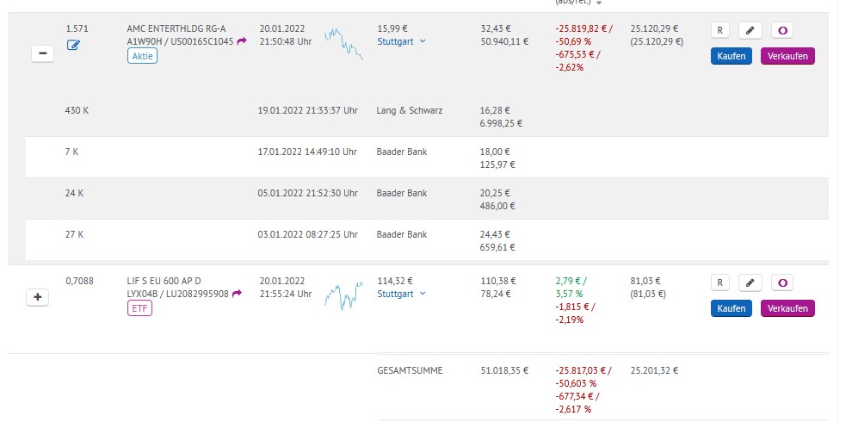Click pencil edit icon in ETF row

pos(750,282)
